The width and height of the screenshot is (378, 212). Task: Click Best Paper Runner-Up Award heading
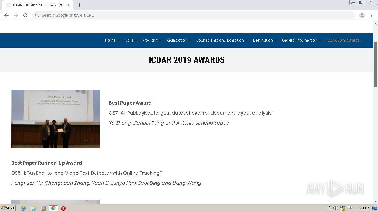coord(47,163)
